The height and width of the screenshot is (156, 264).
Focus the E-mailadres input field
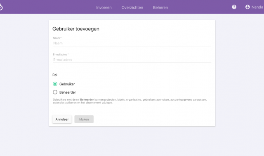pos(132,60)
